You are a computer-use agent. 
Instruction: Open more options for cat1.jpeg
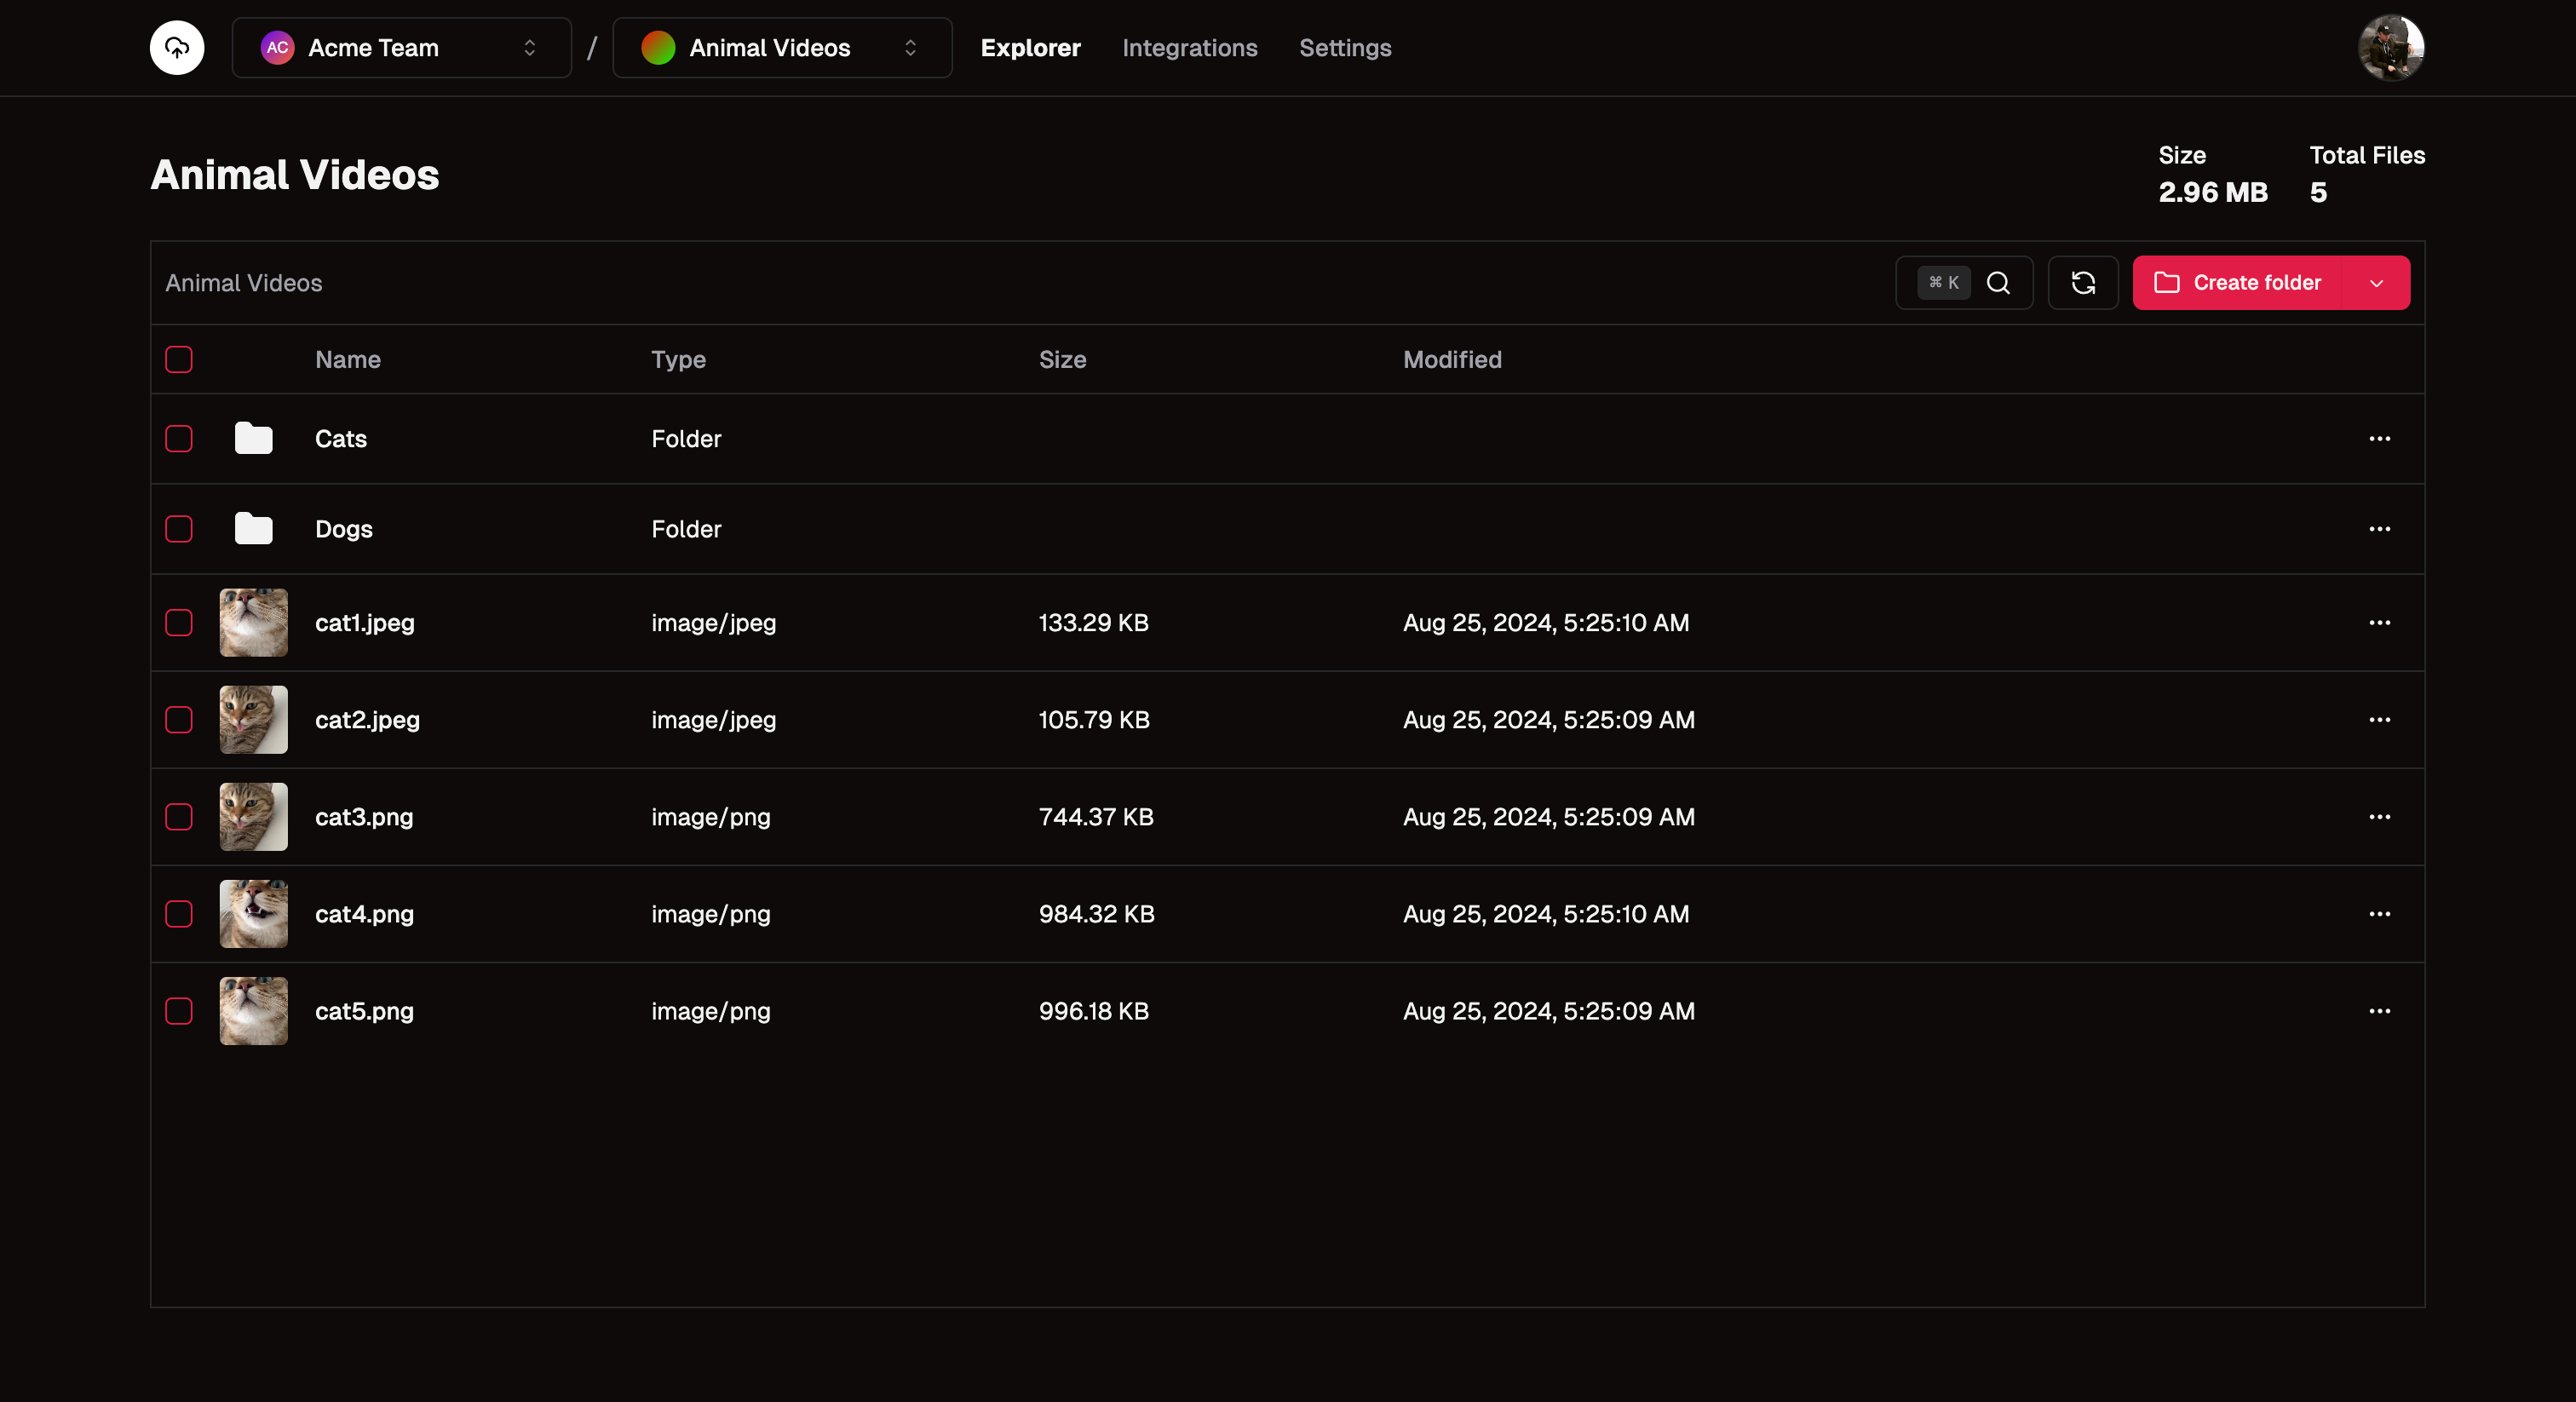pyautogui.click(x=2379, y=623)
